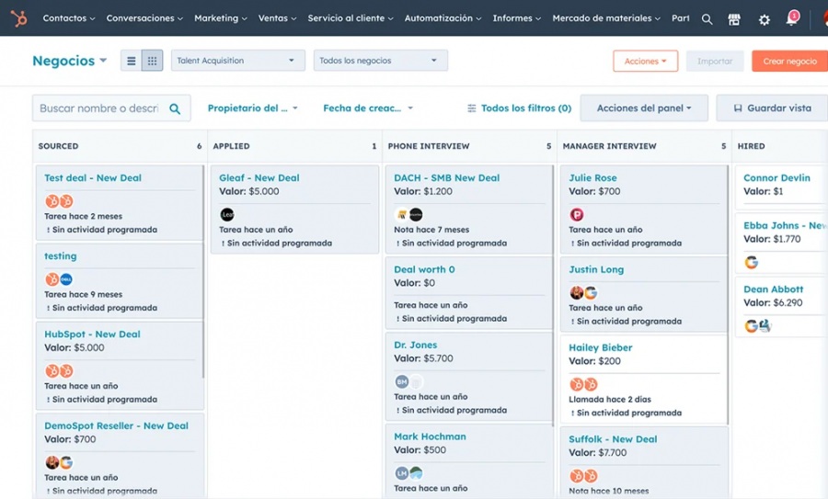Click the filter sliders icon by Todos los filtros

[472, 108]
